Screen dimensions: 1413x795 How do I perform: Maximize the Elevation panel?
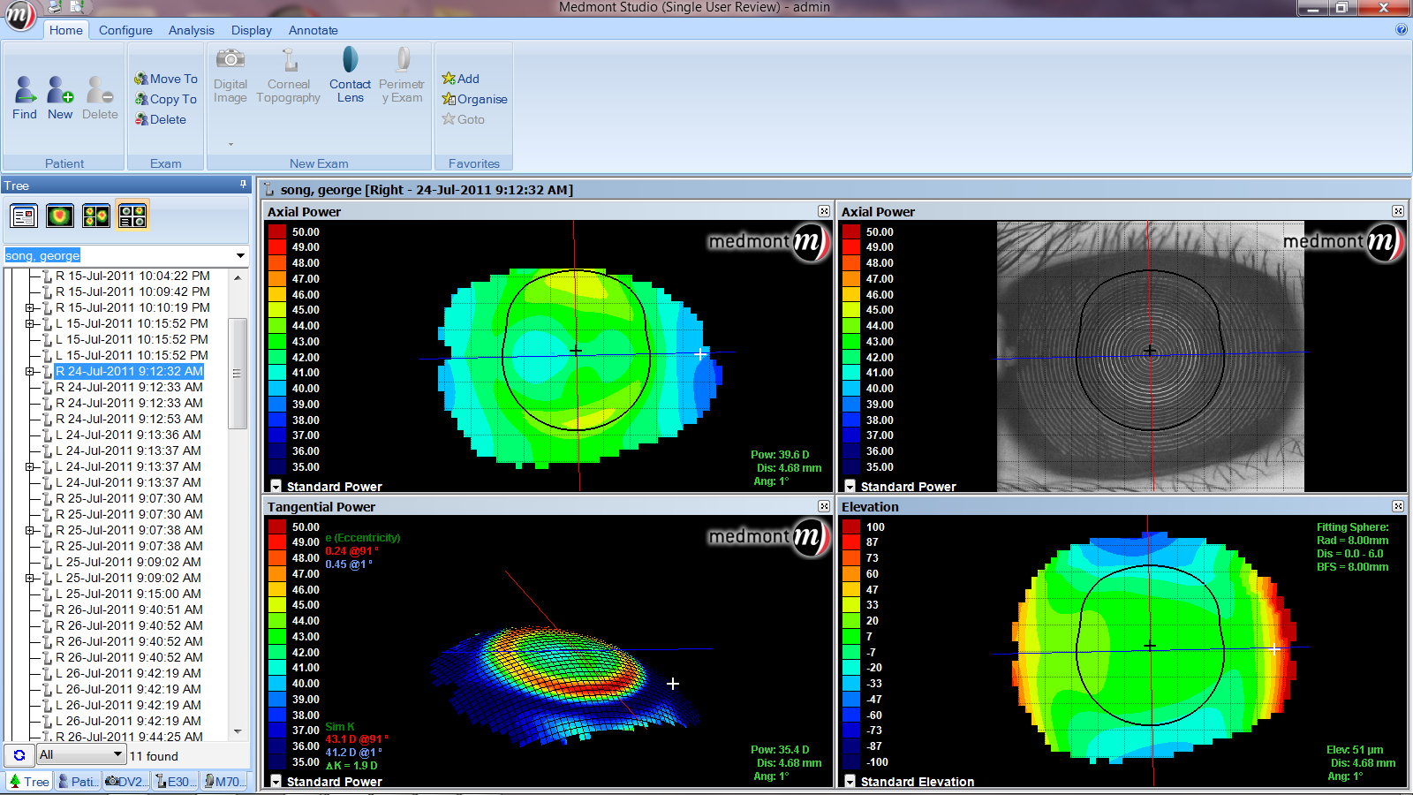1398,506
